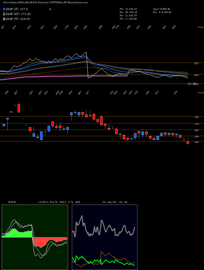
Task: Select the 'DOW PT: 158.59' legend text
Action: click(18, 19)
